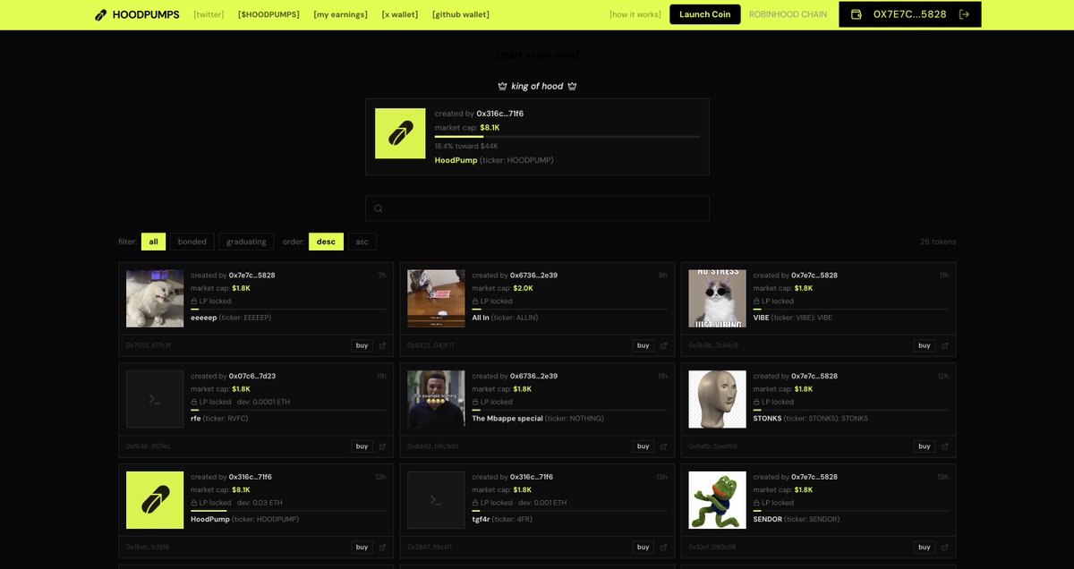The height and width of the screenshot is (569, 1074).
Task: Buy the SENDOR token
Action: pyautogui.click(x=924, y=548)
